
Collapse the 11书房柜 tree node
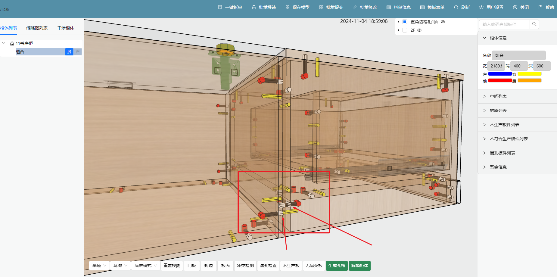click(x=4, y=43)
